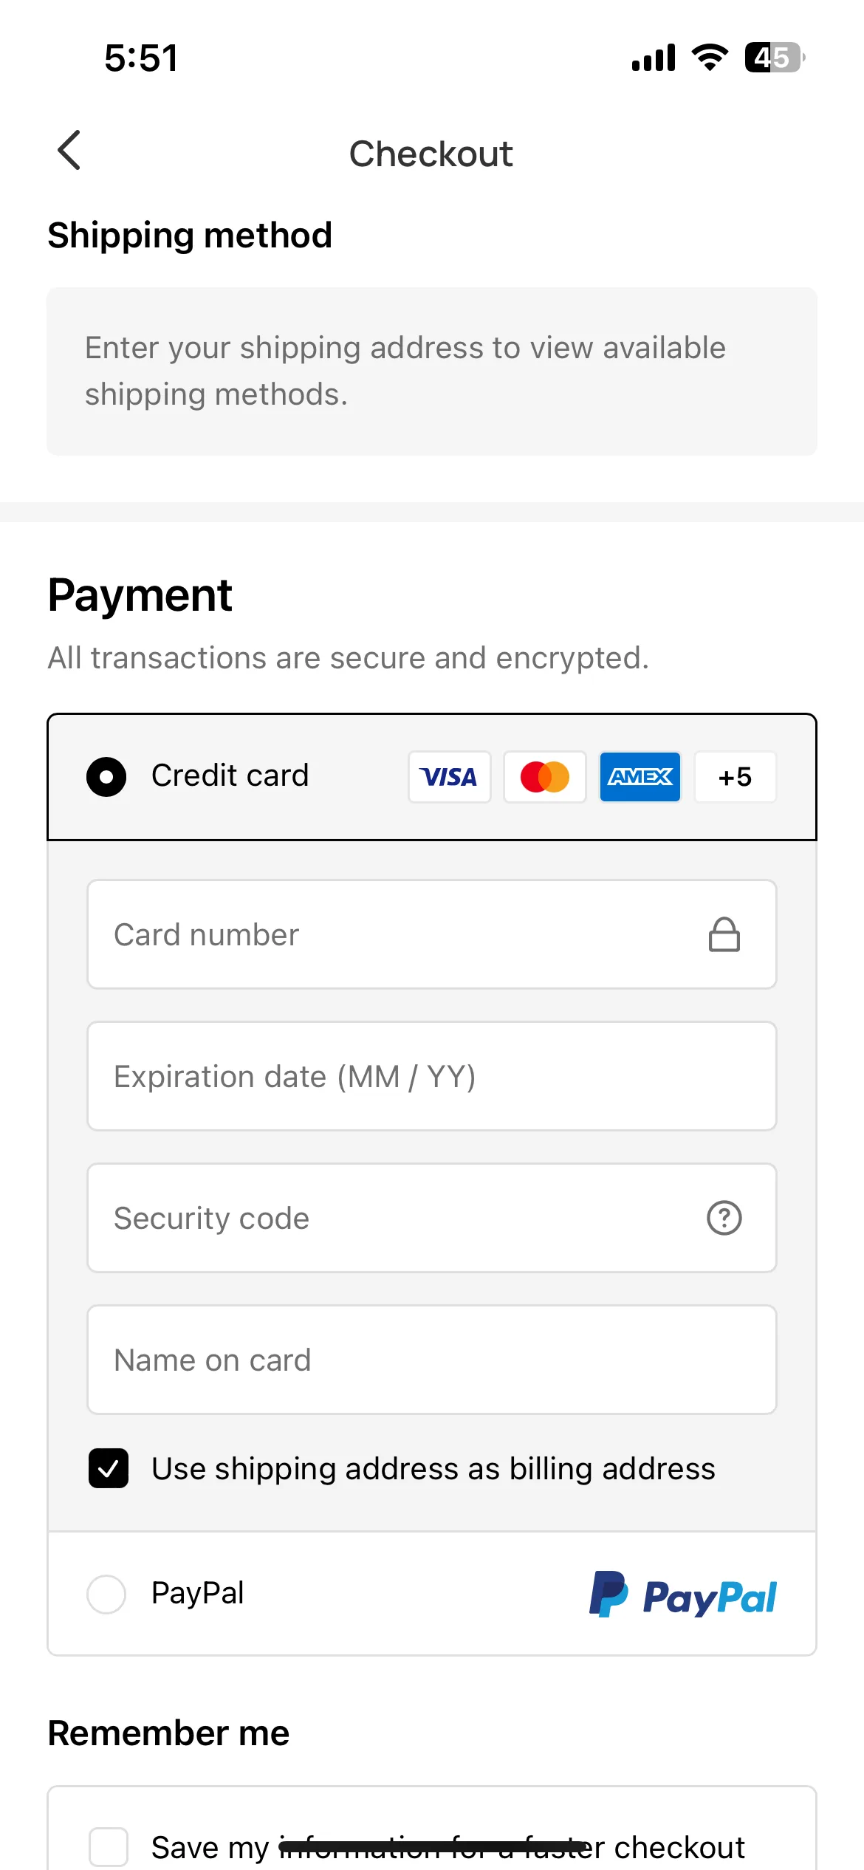
Task: Check Save my information for faster checkout
Action: (109, 1847)
